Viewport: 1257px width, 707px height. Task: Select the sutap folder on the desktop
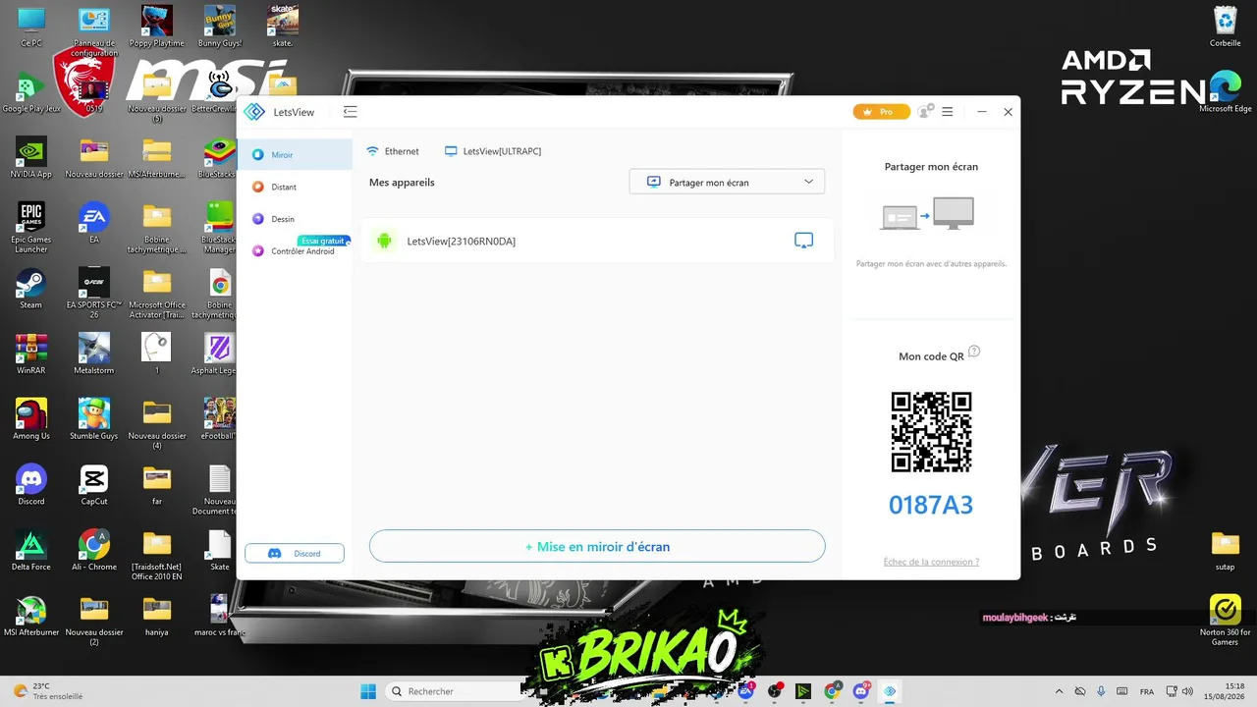click(x=1226, y=552)
